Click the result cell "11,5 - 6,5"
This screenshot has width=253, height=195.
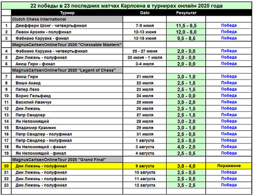click(186, 25)
